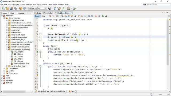The image size is (171, 96).
Task: Click the Next Bookmark down-arrow icon
Action: [82, 16]
